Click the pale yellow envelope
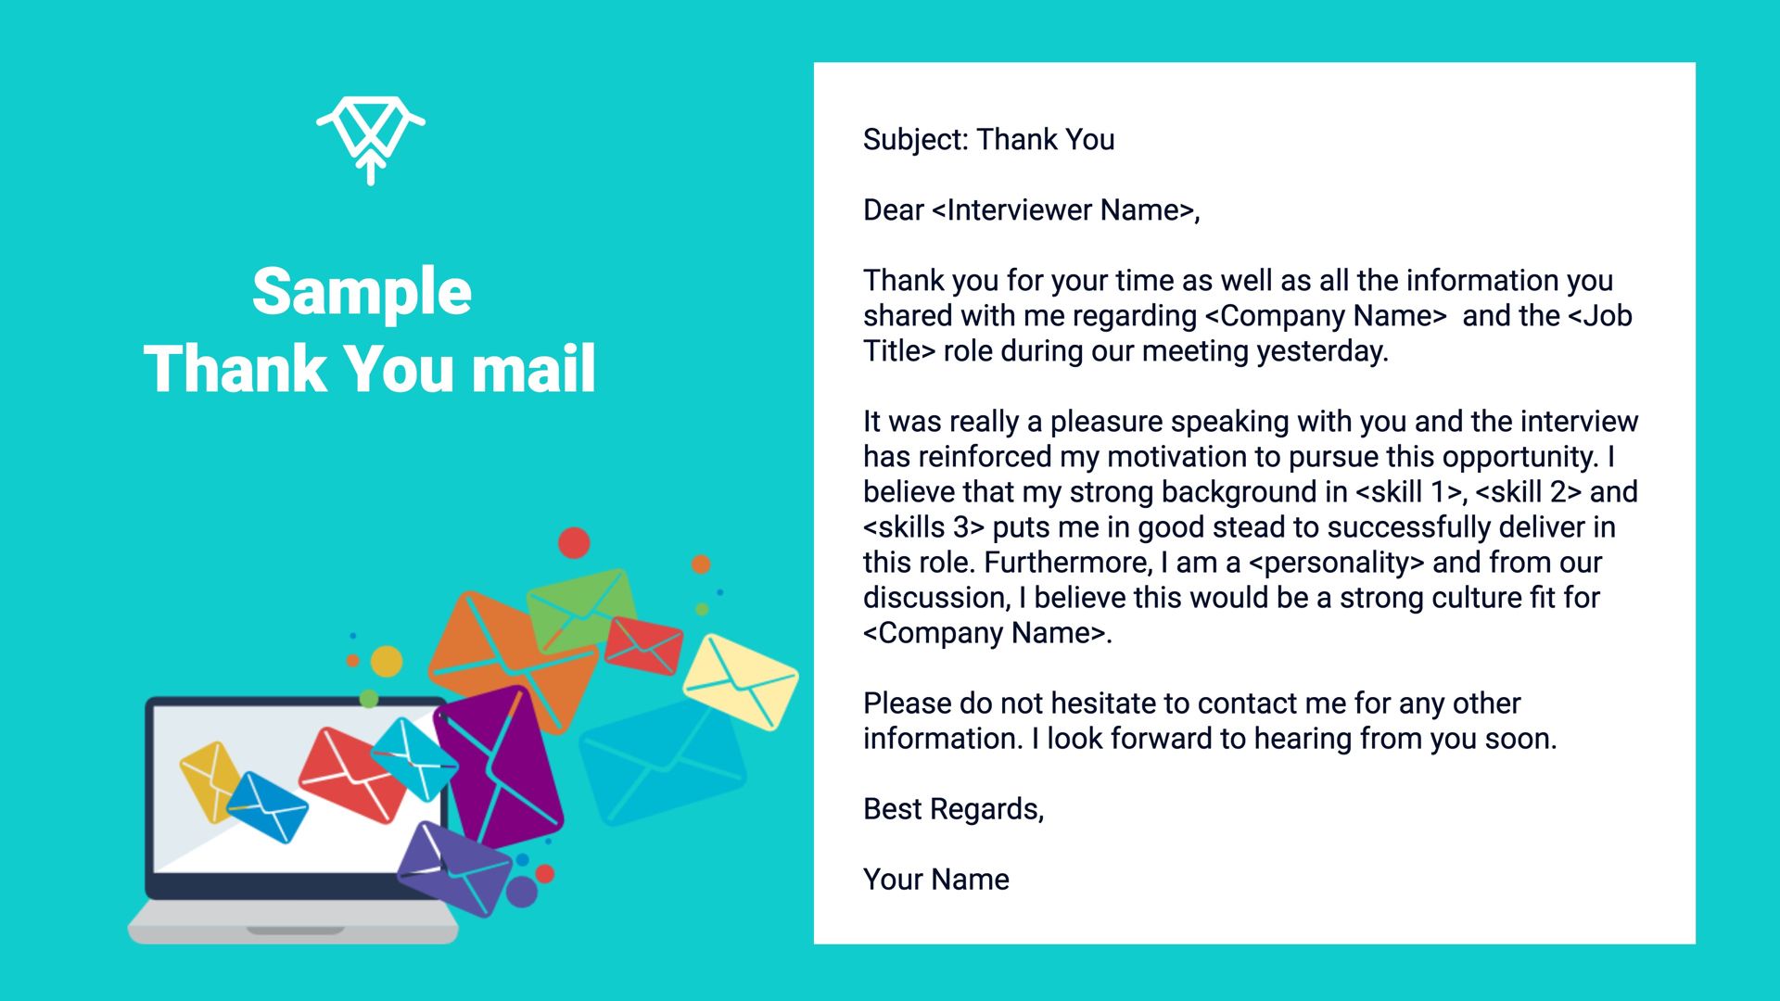The image size is (1780, 1001). [x=740, y=681]
